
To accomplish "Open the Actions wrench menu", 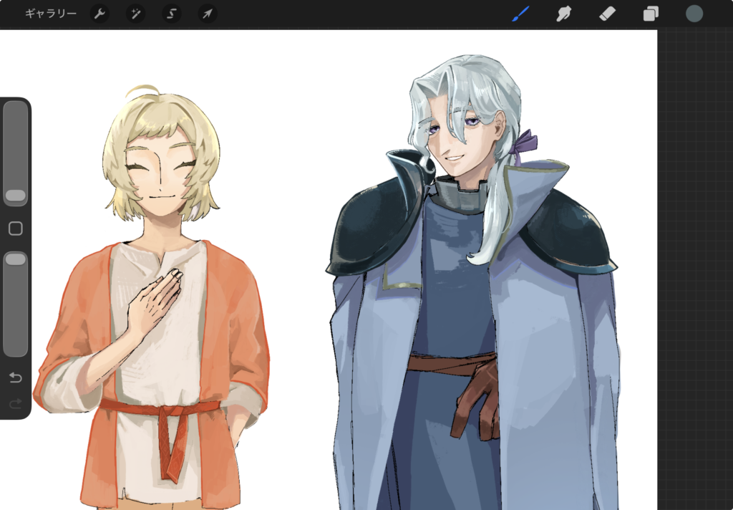I will tap(99, 14).
